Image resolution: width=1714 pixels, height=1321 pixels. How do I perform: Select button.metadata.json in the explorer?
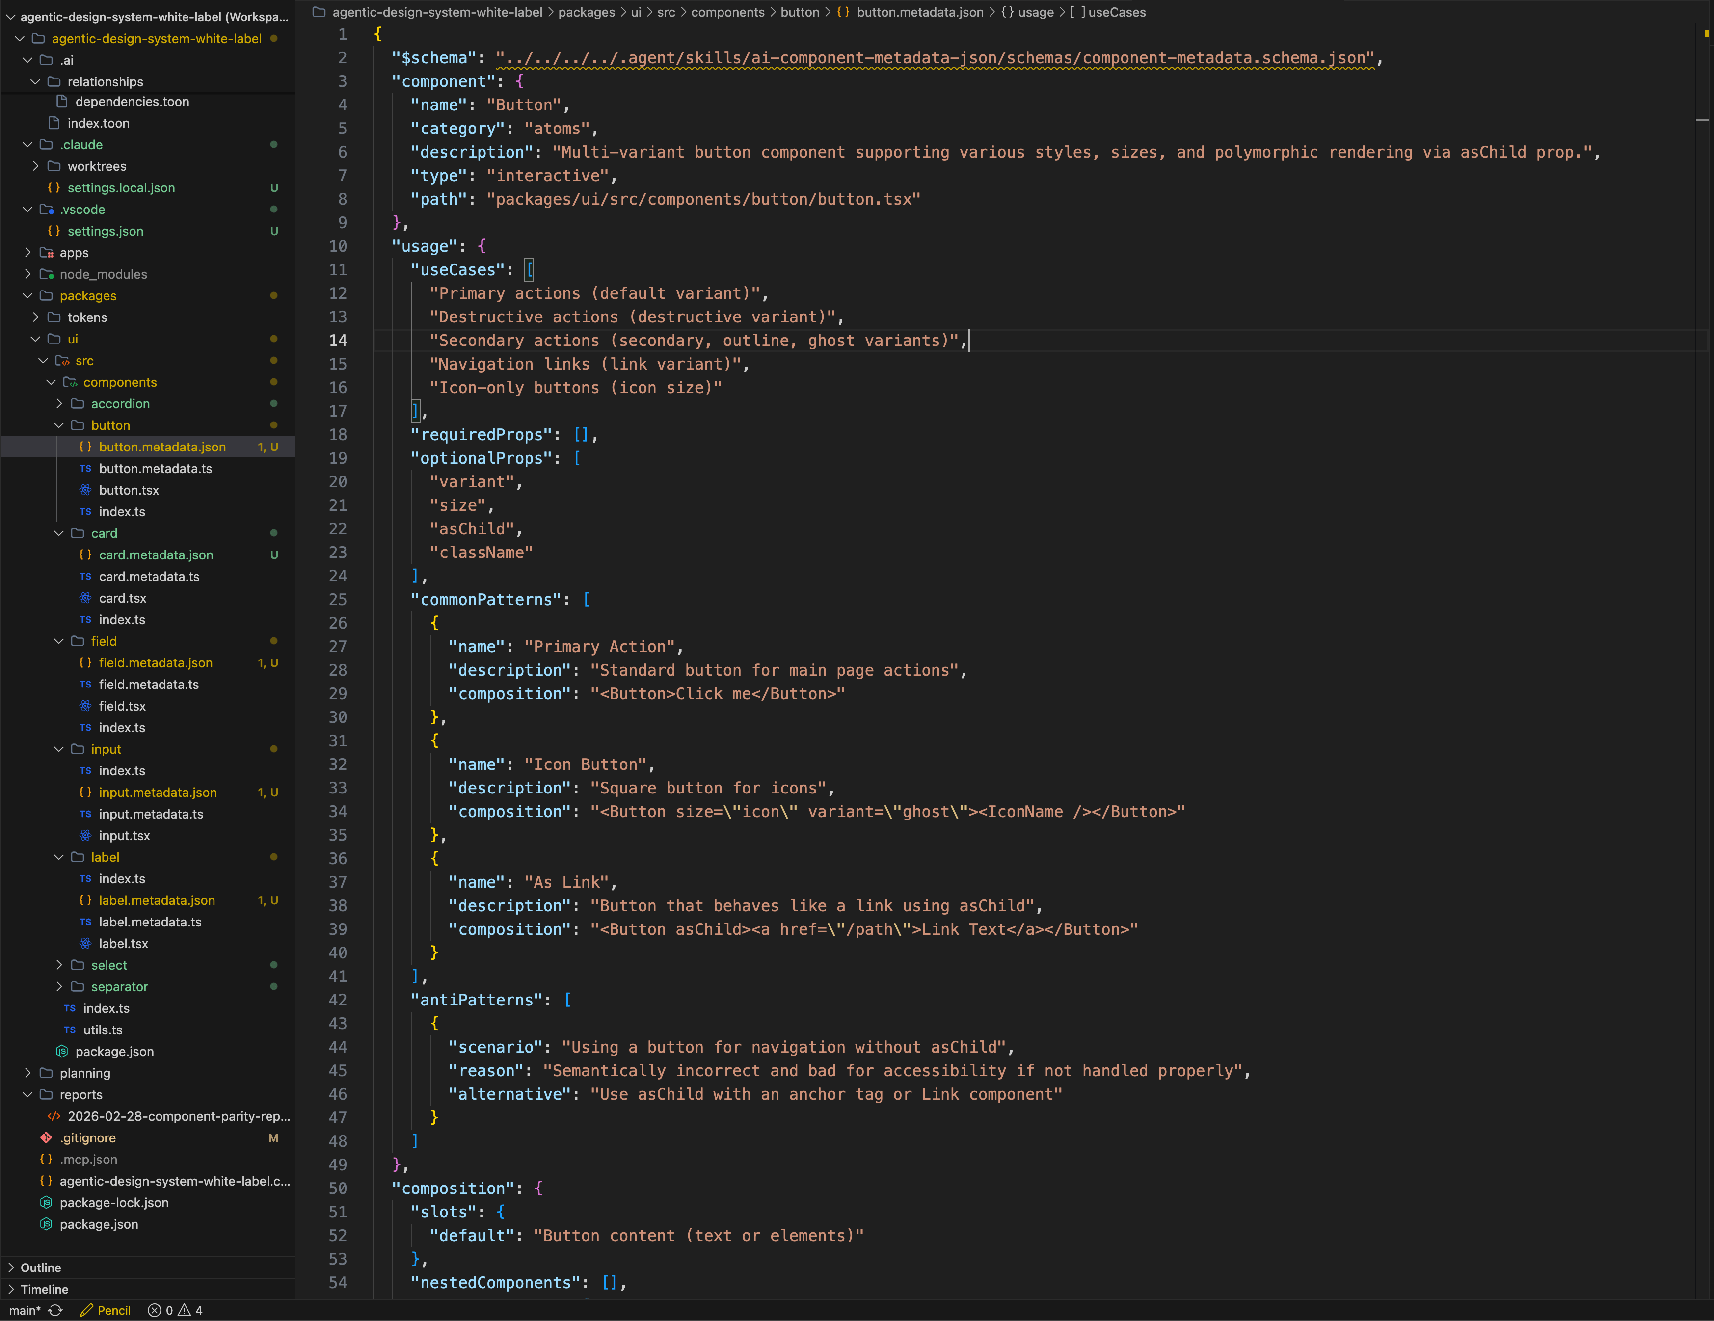pyautogui.click(x=161, y=447)
